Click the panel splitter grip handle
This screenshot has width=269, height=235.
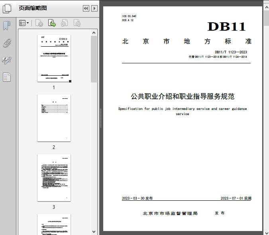click(101, 118)
